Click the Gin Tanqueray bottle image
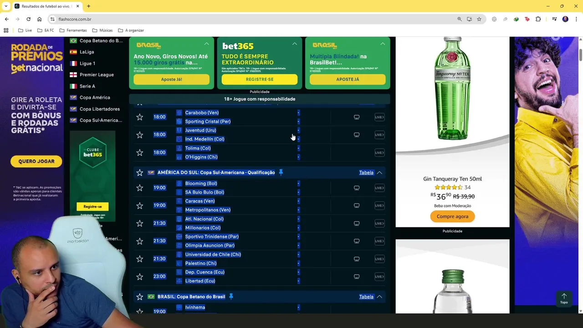583x328 pixels. (452, 89)
